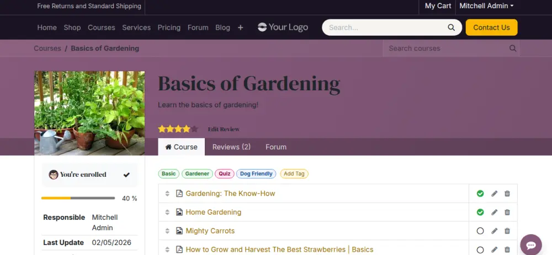Edit Home Gardening with pencil icon
Screen dimensions: 552x255
point(494,212)
